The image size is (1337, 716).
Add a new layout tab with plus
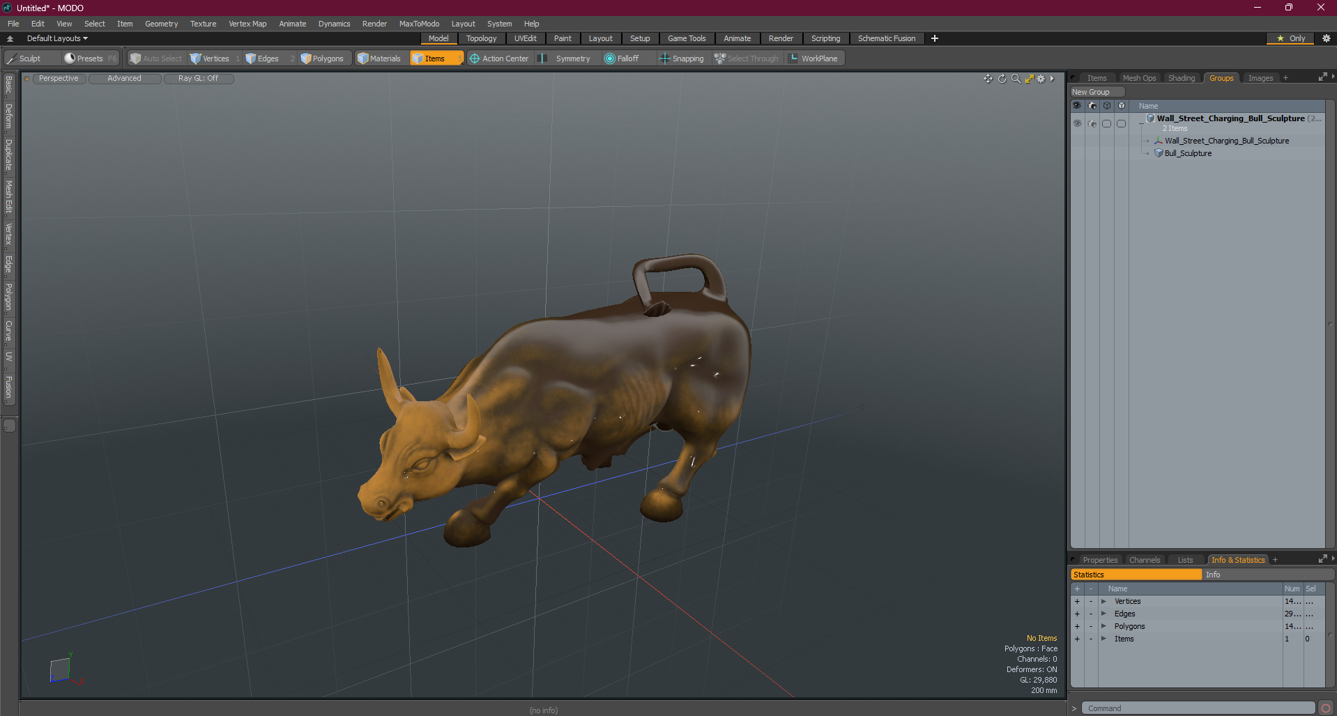click(x=935, y=38)
